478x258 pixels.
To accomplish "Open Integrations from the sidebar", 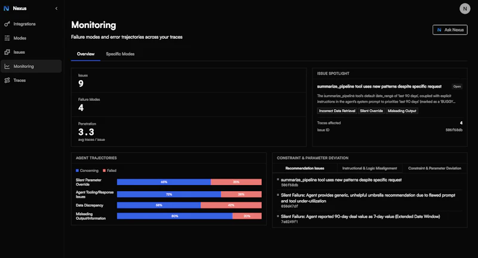I will 31,24.
